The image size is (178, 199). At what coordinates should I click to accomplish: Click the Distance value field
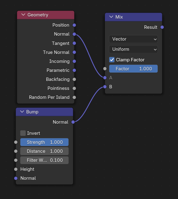pyautogui.click(x=44, y=151)
